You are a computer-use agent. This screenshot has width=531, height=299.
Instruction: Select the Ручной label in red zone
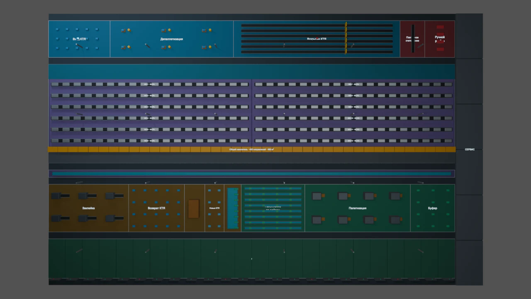440,37
